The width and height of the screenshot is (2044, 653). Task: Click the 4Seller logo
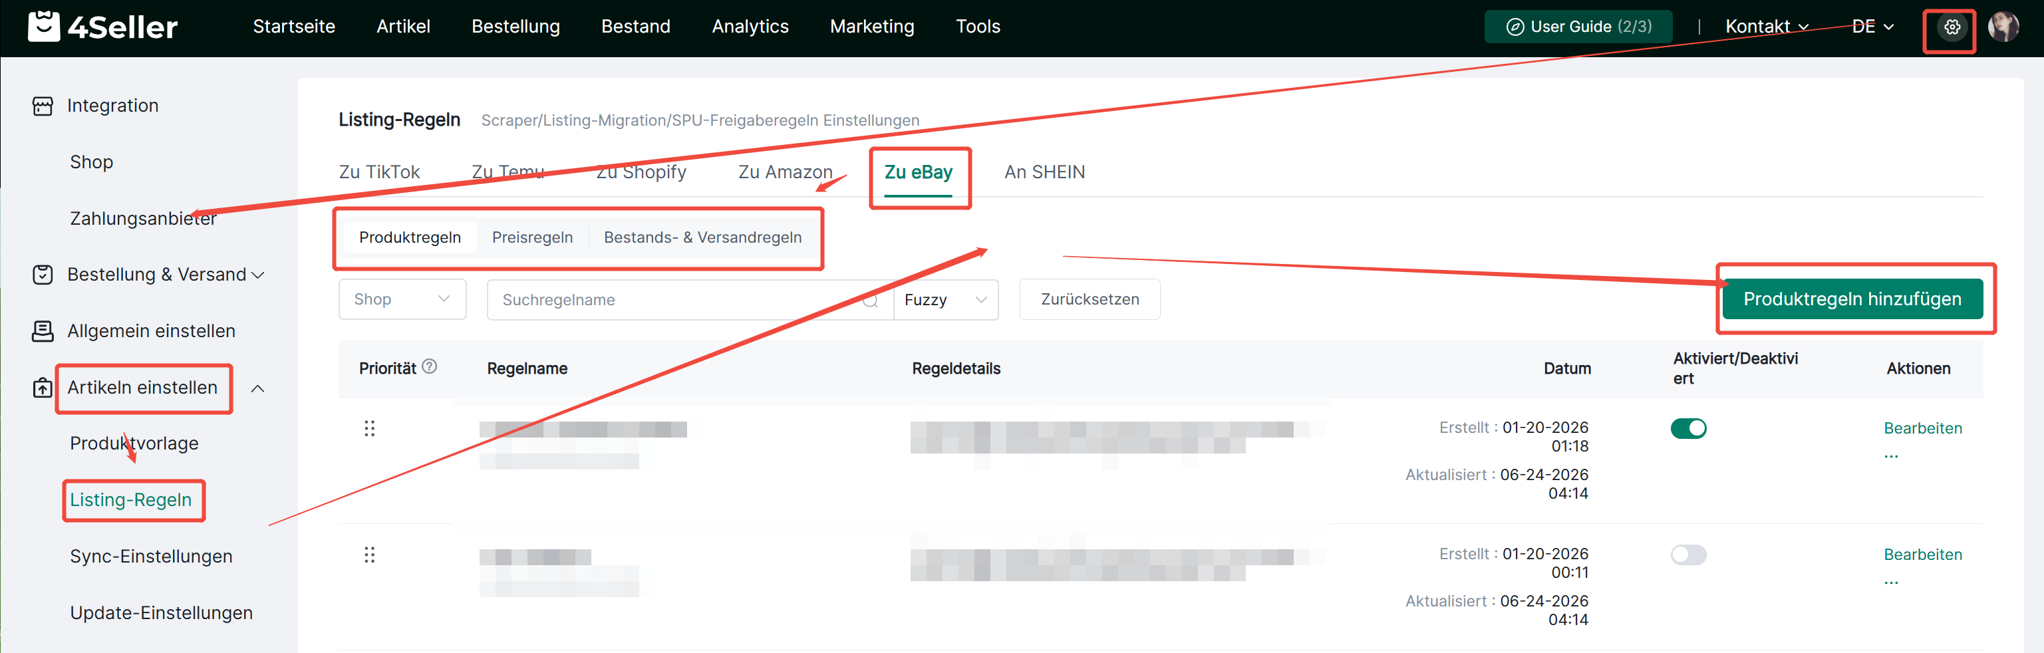click(x=102, y=27)
